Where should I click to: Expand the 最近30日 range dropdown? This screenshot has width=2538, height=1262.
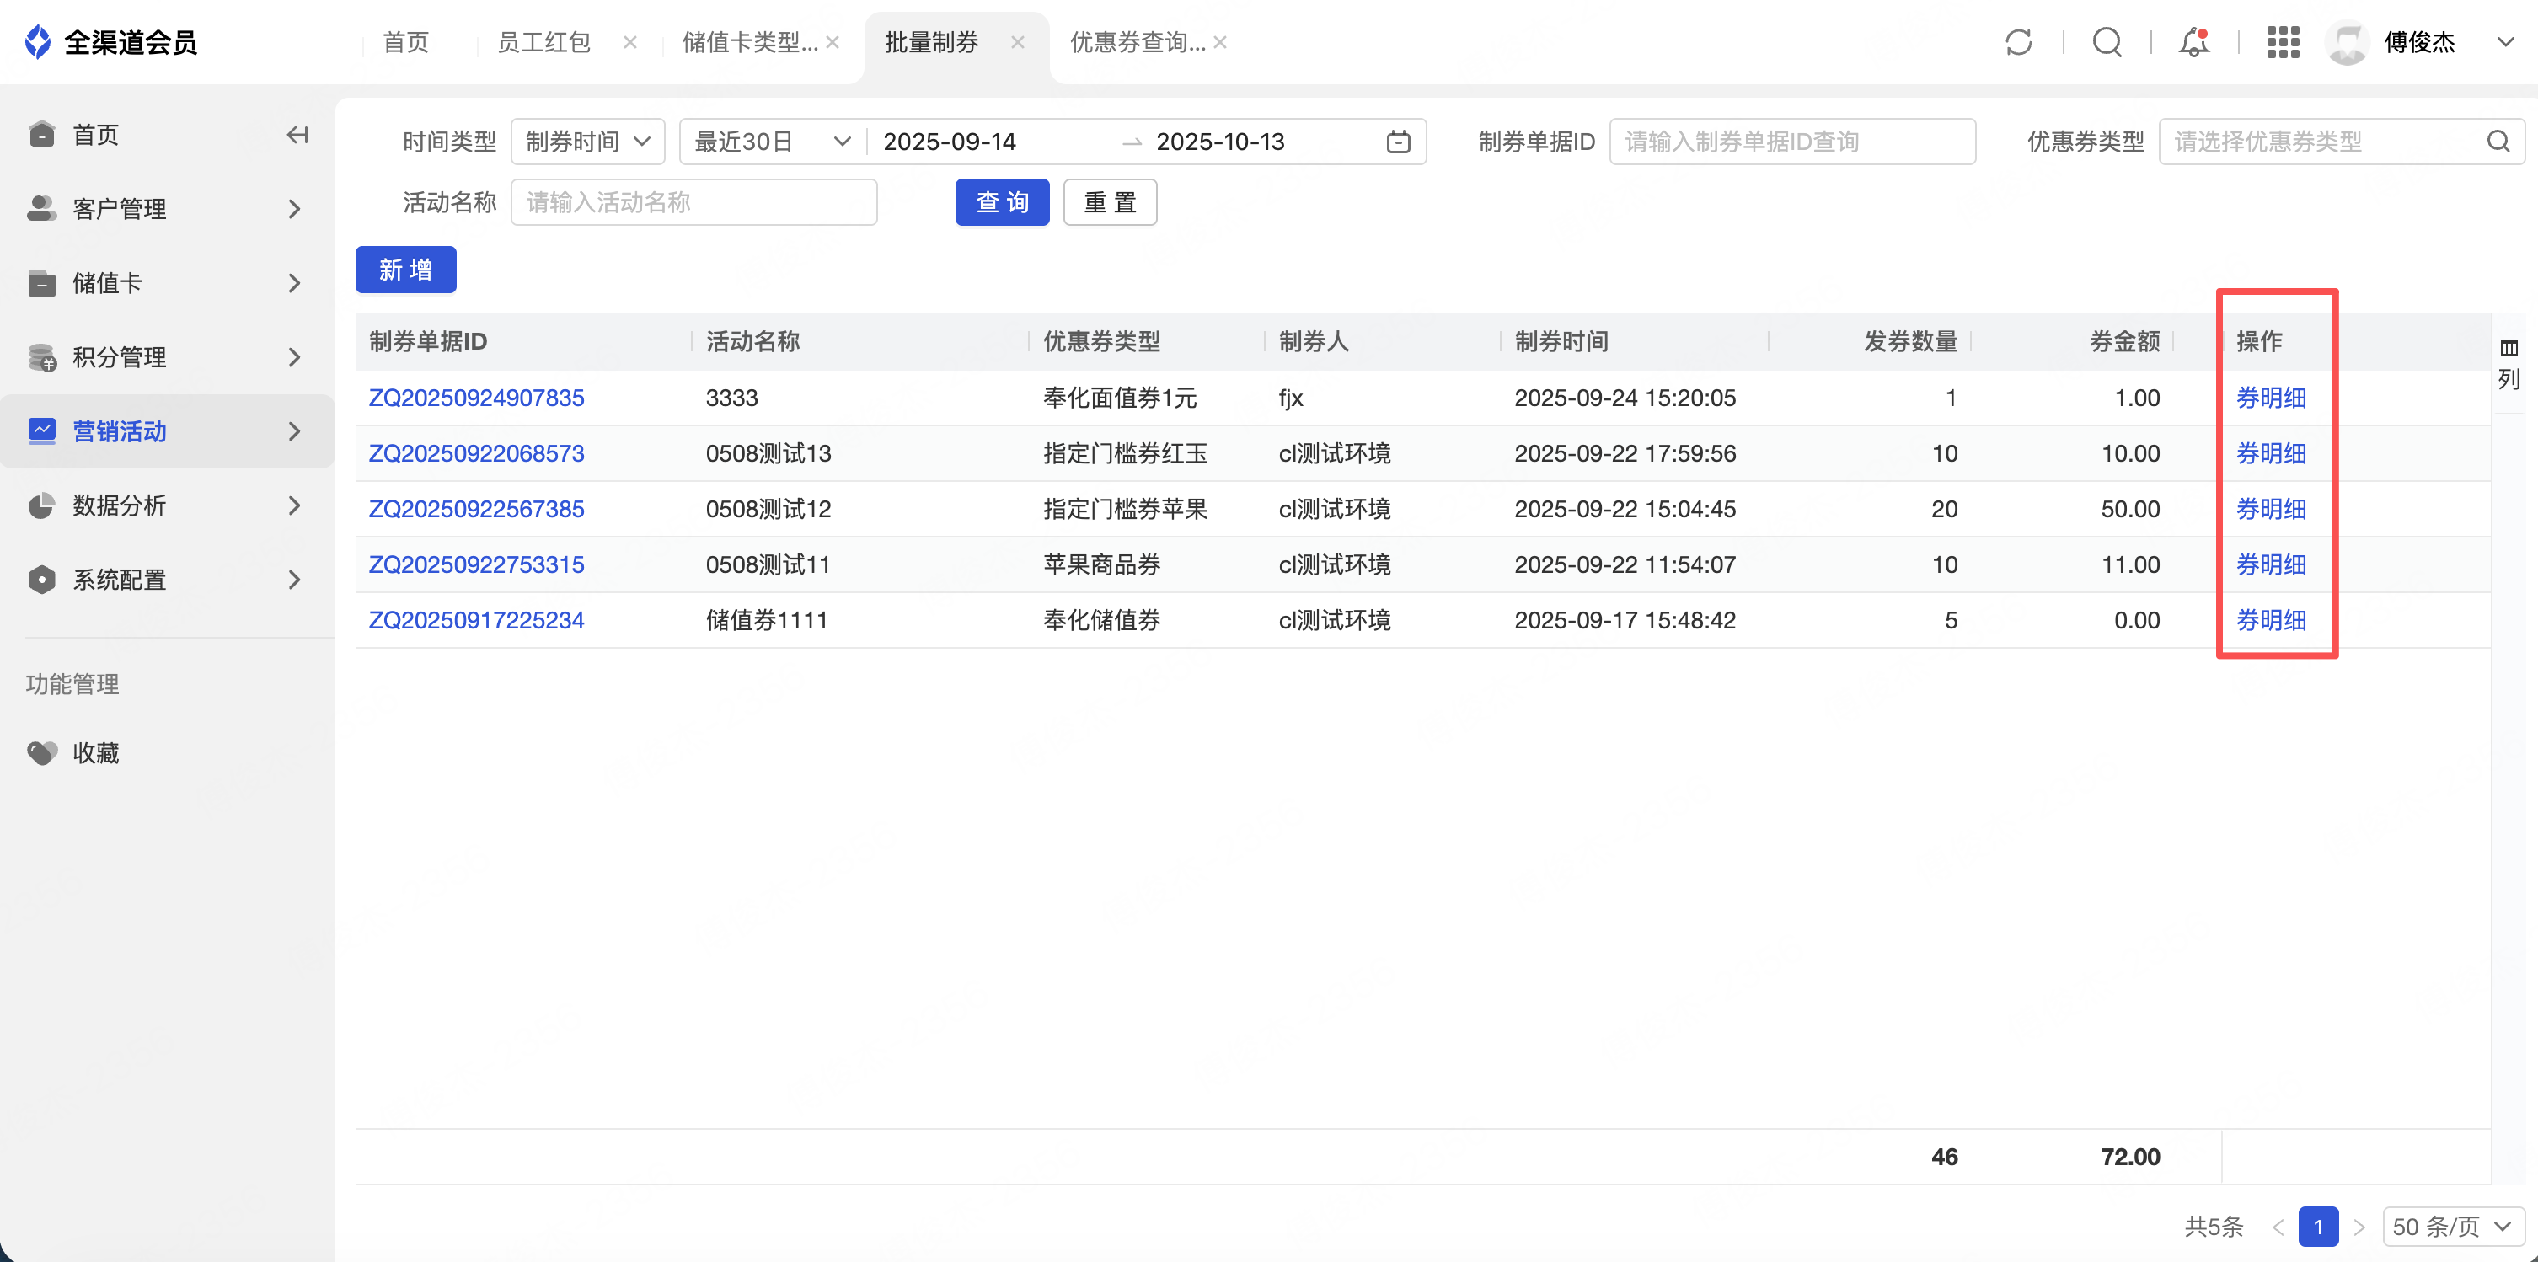pos(770,142)
